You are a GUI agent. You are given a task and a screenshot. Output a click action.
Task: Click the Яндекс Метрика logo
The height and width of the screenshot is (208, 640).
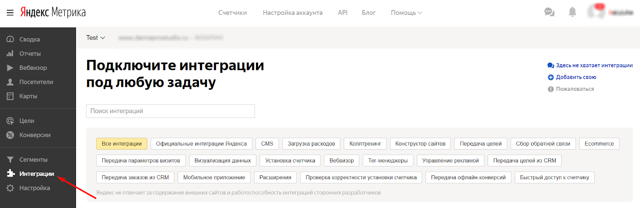click(x=53, y=12)
